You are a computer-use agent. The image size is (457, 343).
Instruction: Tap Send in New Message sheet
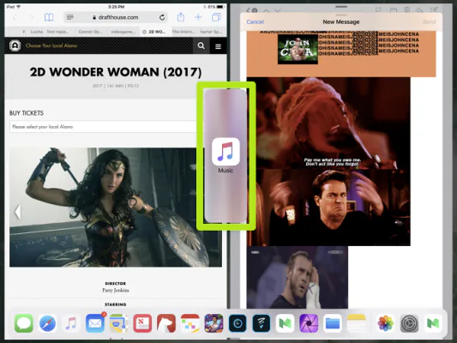click(429, 21)
